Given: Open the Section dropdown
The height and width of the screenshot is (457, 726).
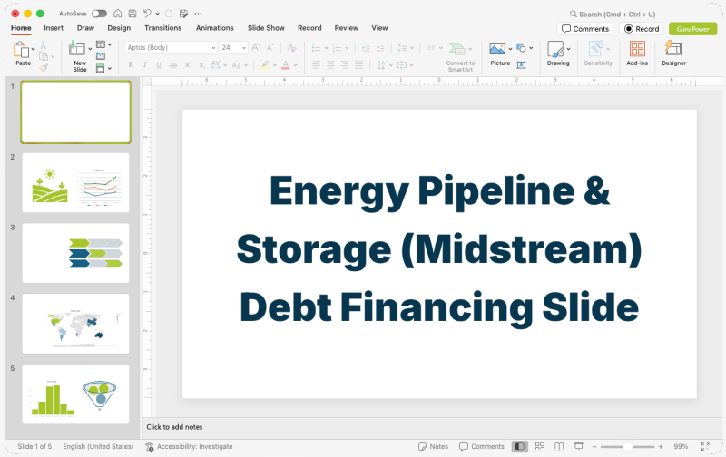Looking at the screenshot, I should click(103, 68).
